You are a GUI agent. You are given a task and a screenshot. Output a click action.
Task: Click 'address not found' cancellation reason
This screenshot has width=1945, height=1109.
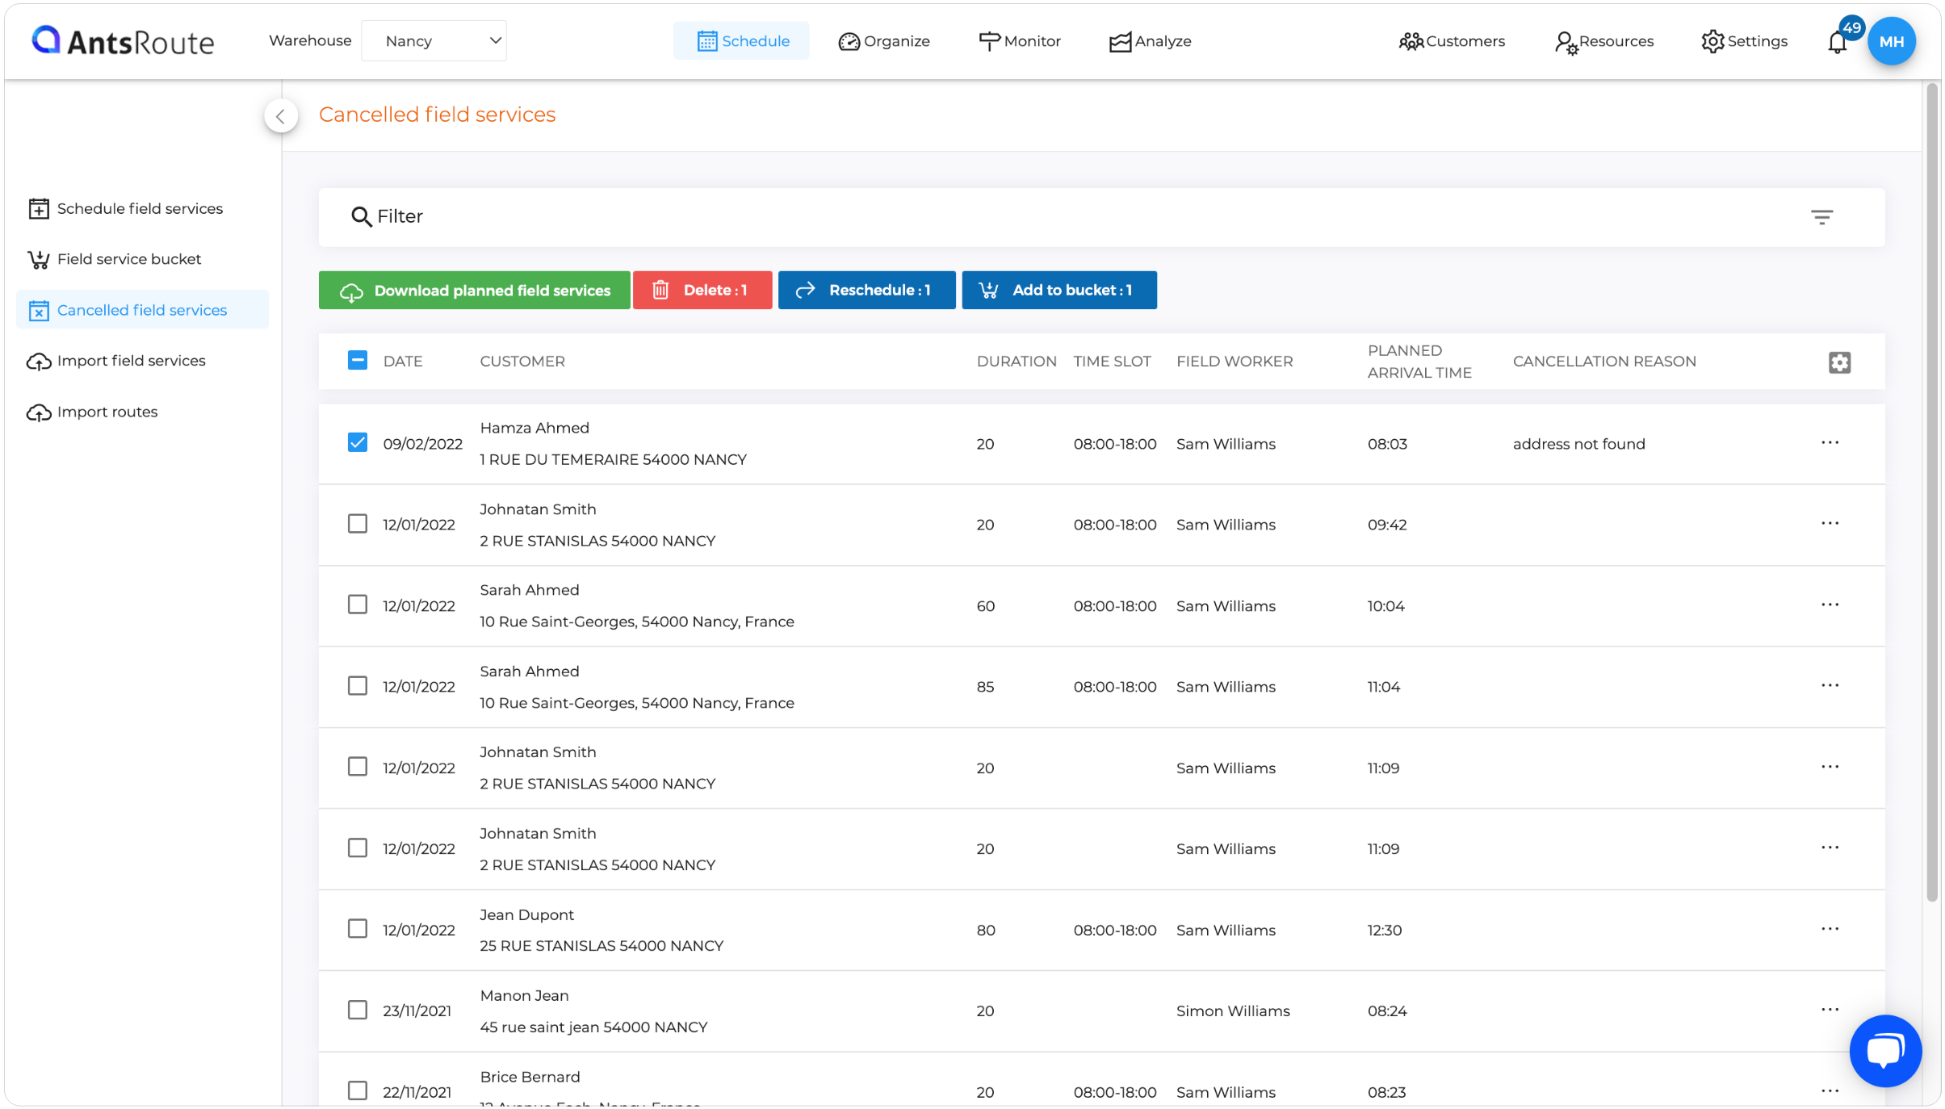click(x=1578, y=444)
